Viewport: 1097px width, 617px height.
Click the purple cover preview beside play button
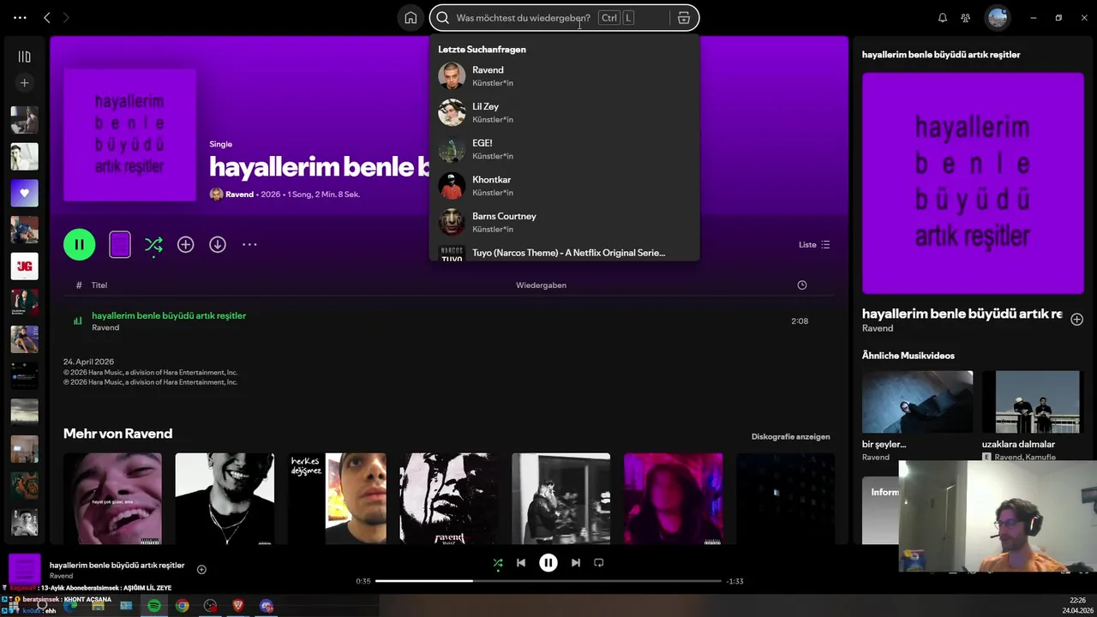coord(120,245)
